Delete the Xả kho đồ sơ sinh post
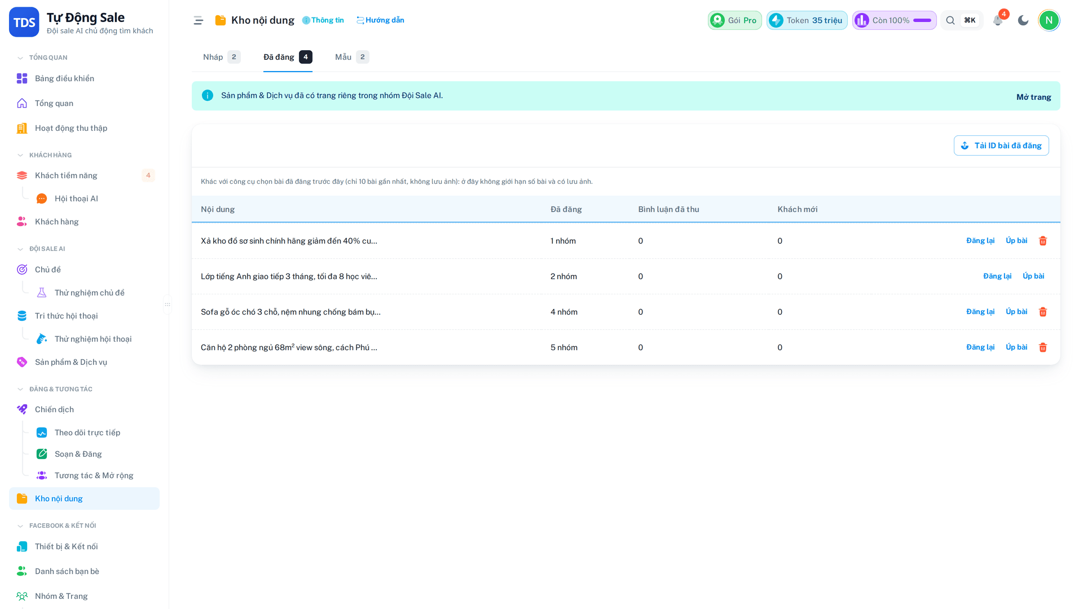Image resolution: width=1083 pixels, height=609 pixels. tap(1043, 241)
